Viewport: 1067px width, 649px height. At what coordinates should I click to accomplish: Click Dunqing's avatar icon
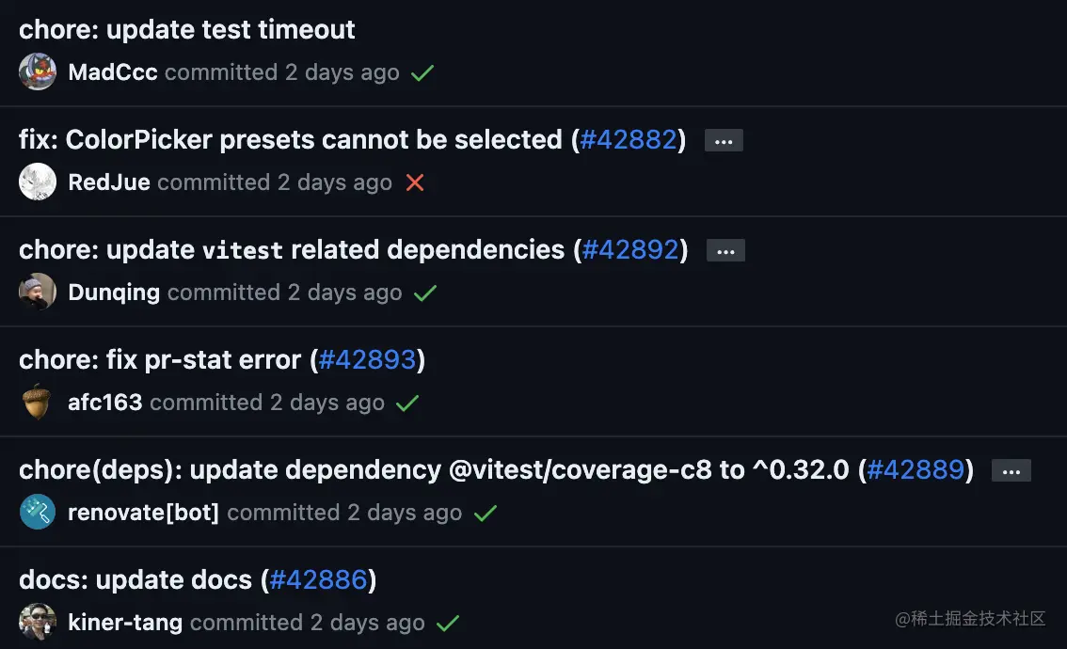(38, 292)
